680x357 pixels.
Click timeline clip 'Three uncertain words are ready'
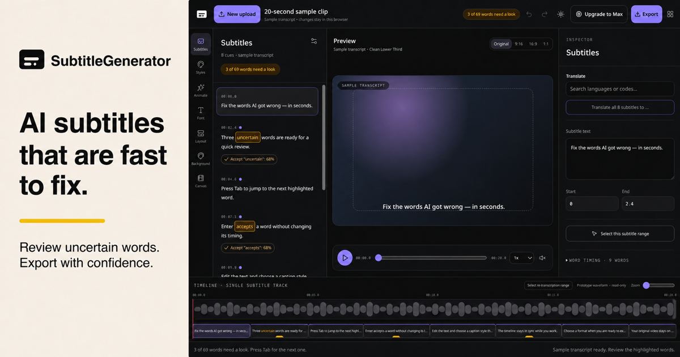pos(279,331)
